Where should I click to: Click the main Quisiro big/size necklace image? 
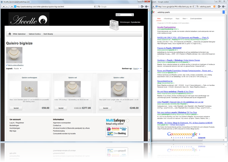(14, 55)
